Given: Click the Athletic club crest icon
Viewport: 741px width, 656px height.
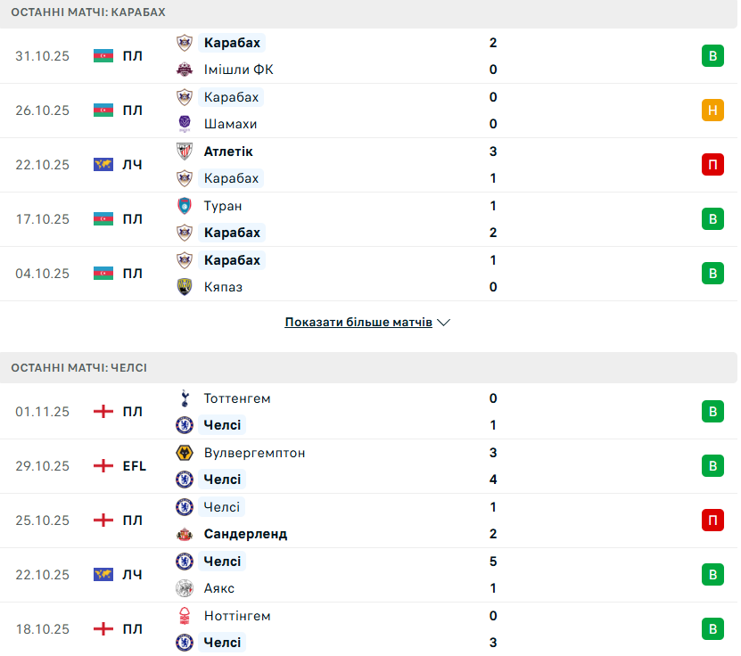Looking at the screenshot, I should tap(185, 152).
